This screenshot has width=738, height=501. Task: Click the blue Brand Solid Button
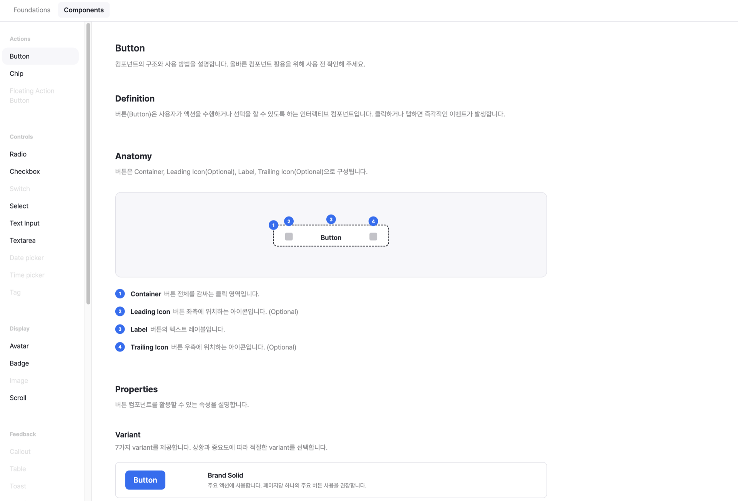(x=145, y=480)
